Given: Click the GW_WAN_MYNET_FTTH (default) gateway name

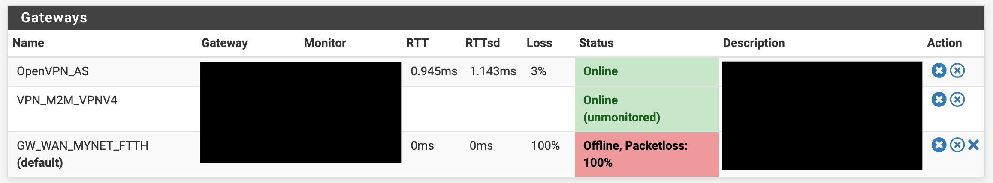Looking at the screenshot, I should (x=82, y=154).
